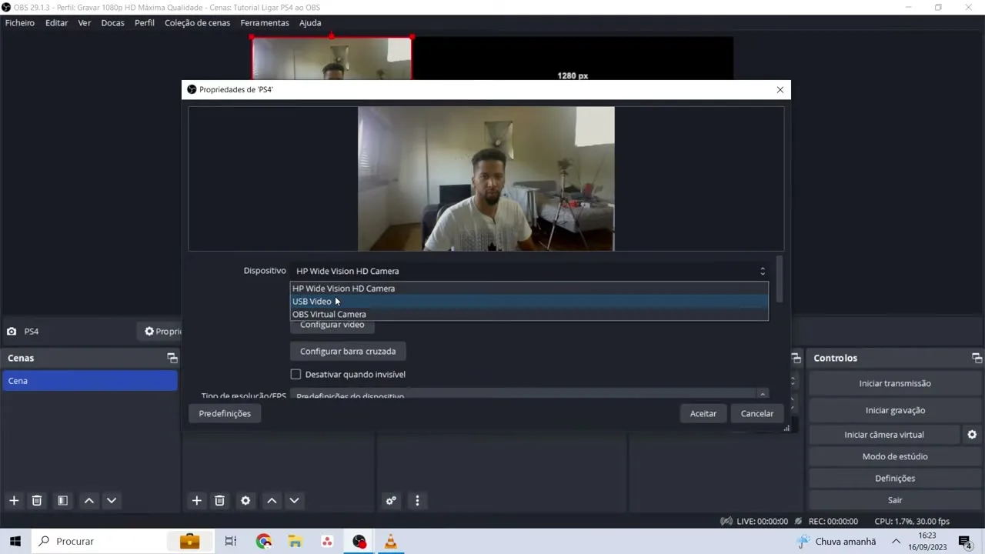Viewport: 985px width, 554px height.
Task: Click the Propriedades button beside PS4 source
Action: point(160,332)
